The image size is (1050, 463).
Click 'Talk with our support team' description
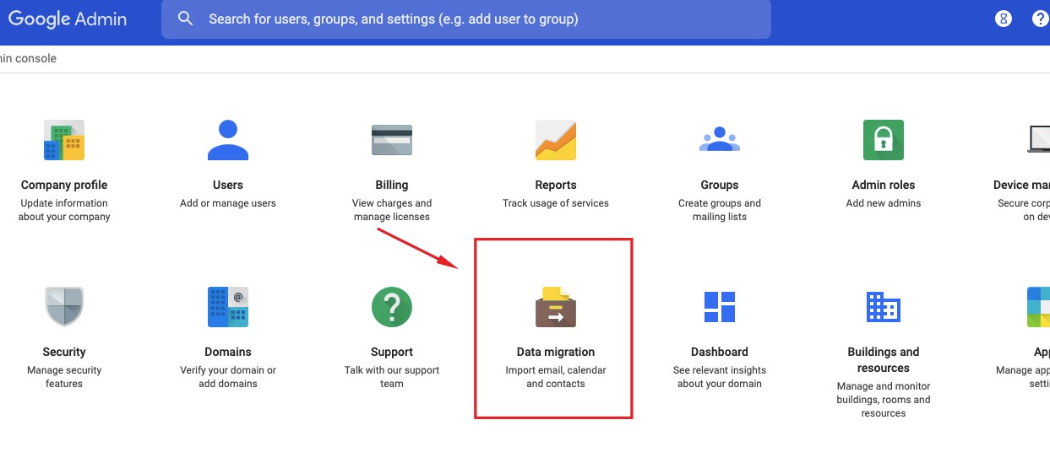[x=392, y=377]
